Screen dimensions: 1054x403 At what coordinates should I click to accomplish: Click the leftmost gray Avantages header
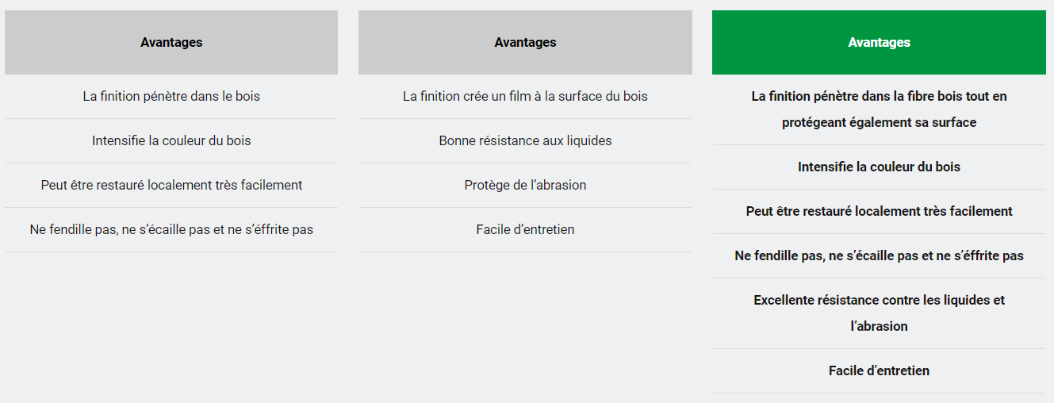click(x=171, y=43)
